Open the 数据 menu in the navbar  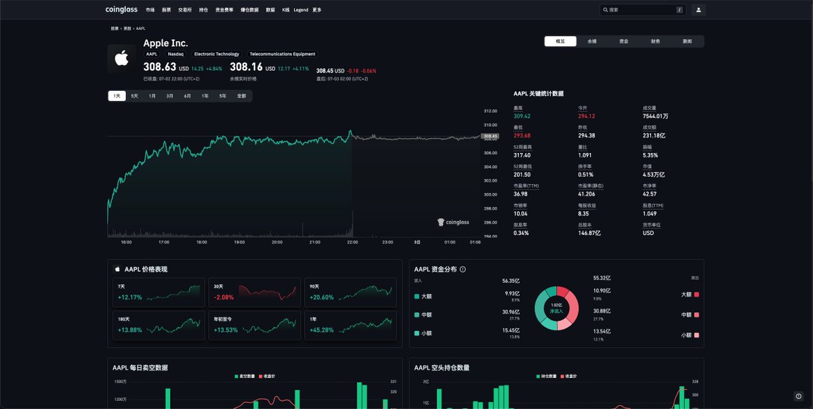[271, 10]
